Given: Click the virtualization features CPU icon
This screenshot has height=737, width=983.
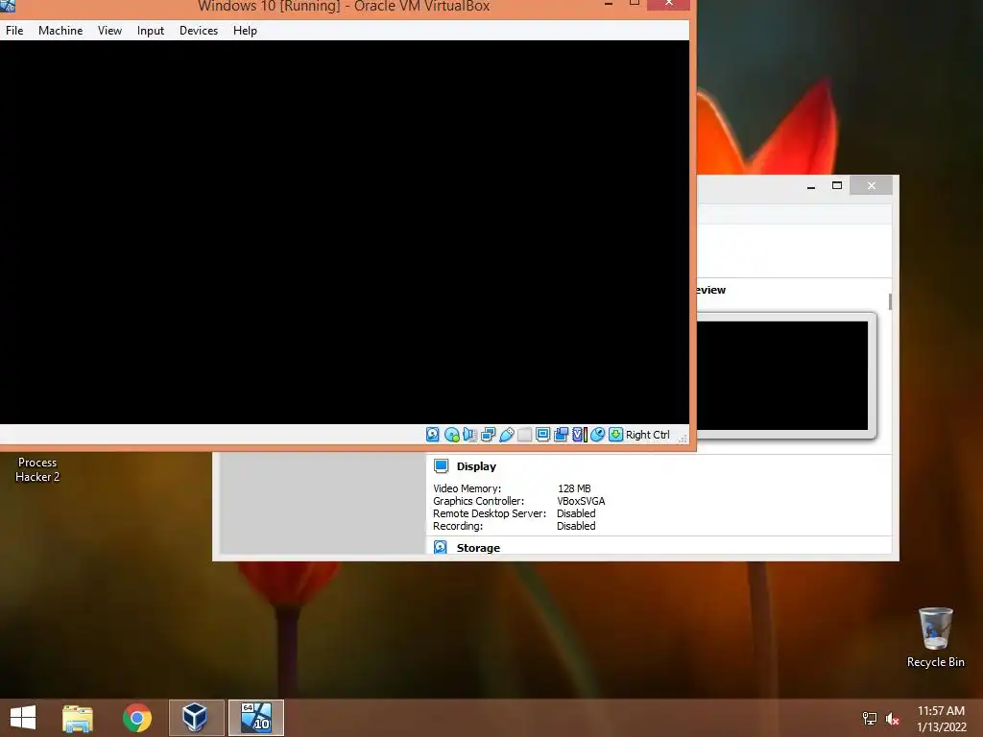Looking at the screenshot, I should [579, 435].
